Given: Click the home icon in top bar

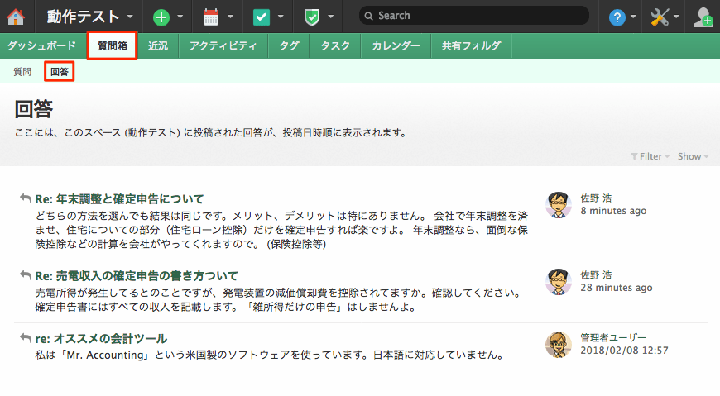Looking at the screenshot, I should 16,16.
